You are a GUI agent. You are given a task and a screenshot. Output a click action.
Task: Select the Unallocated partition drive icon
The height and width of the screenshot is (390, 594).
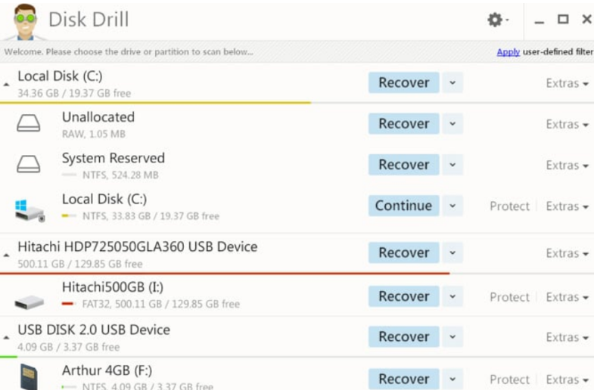click(x=29, y=125)
